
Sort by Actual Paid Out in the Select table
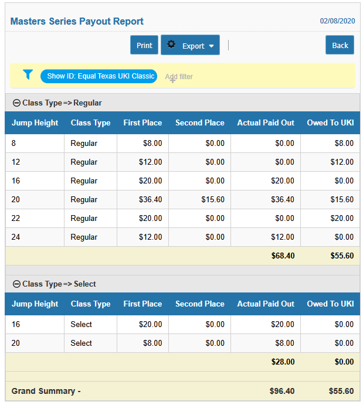(266, 304)
